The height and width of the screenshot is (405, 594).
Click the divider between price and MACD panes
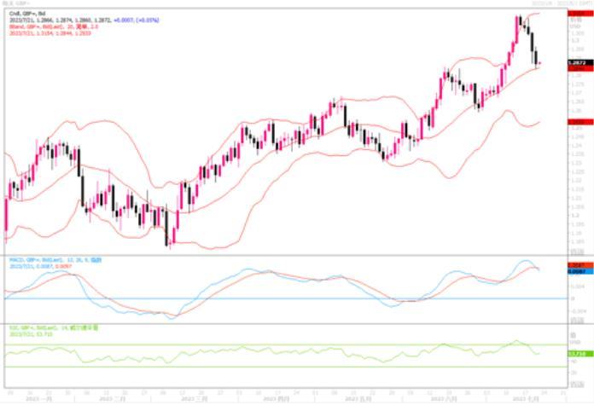282,254
